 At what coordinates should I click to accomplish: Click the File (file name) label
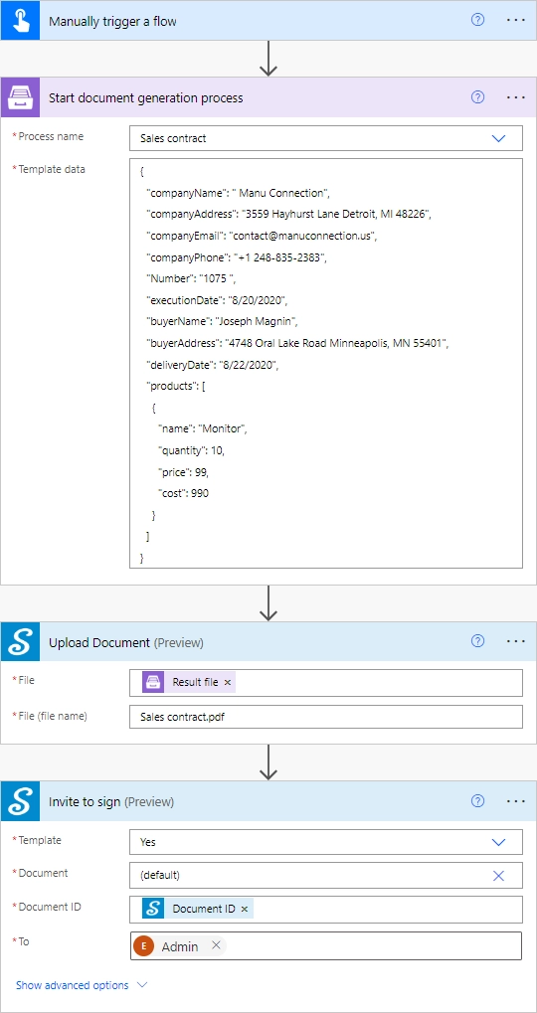pyautogui.click(x=53, y=716)
